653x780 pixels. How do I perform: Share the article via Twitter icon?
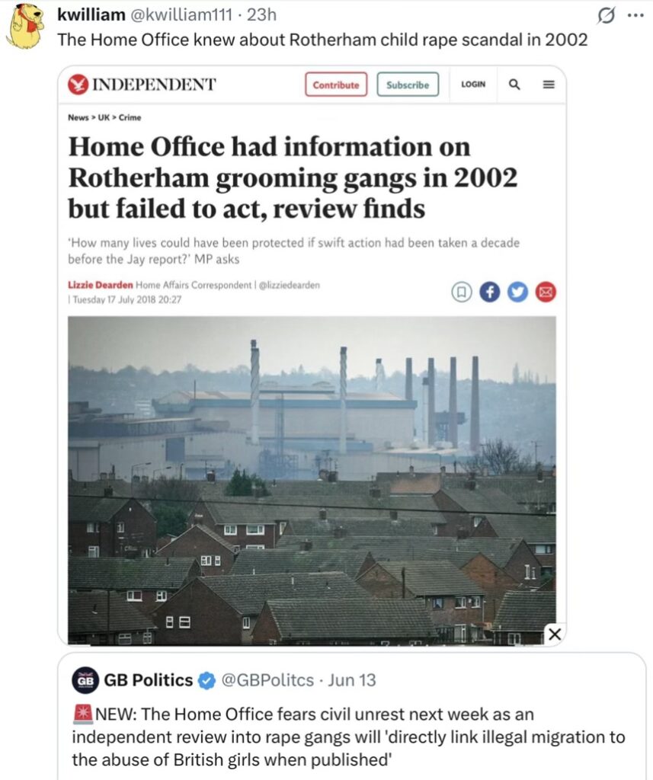(517, 292)
